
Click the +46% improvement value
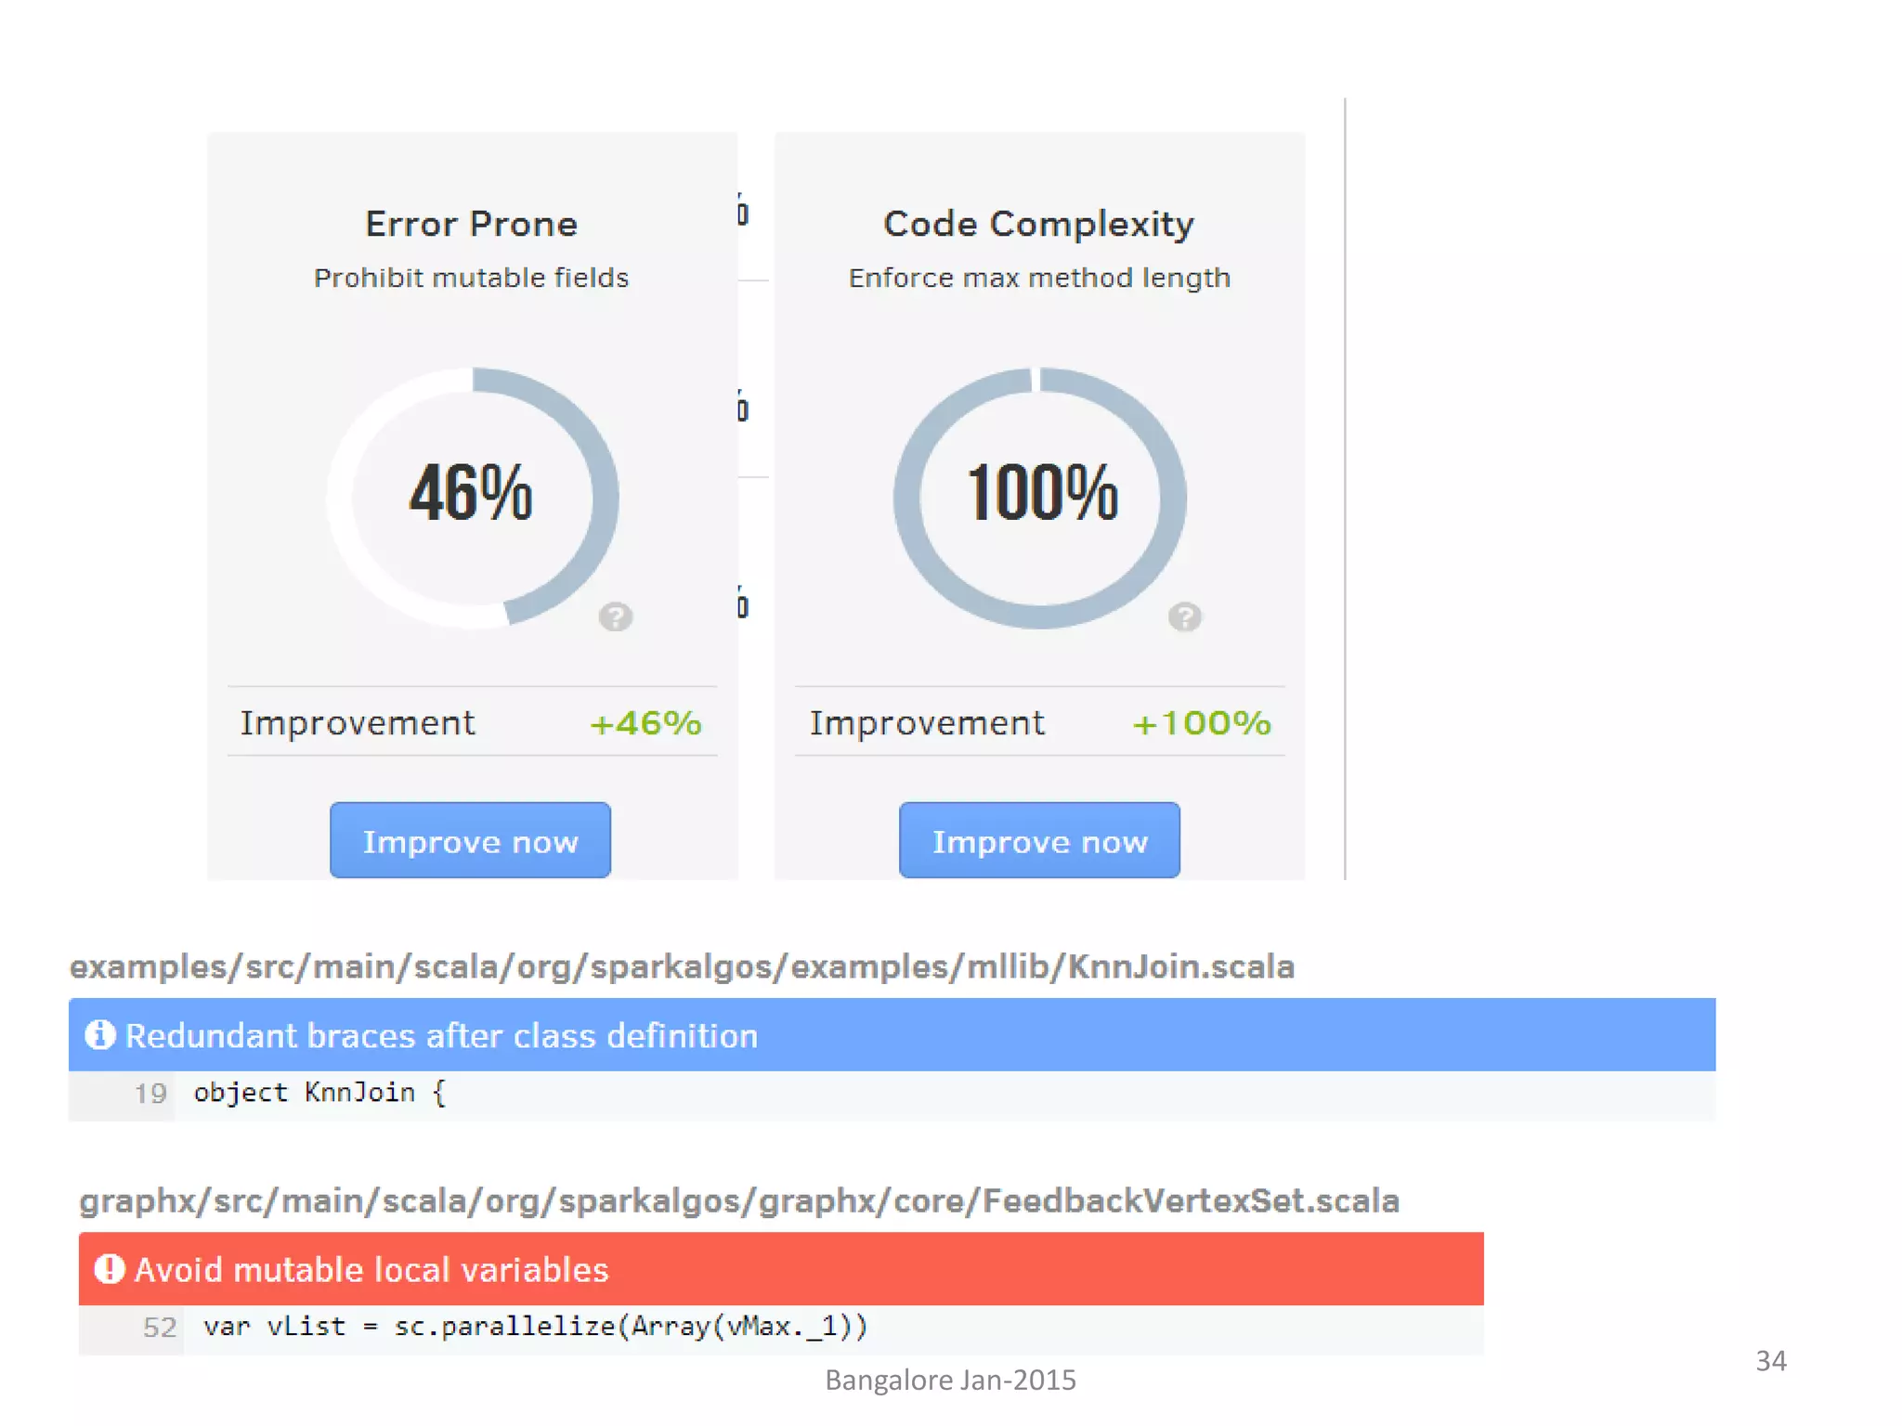[x=645, y=723]
